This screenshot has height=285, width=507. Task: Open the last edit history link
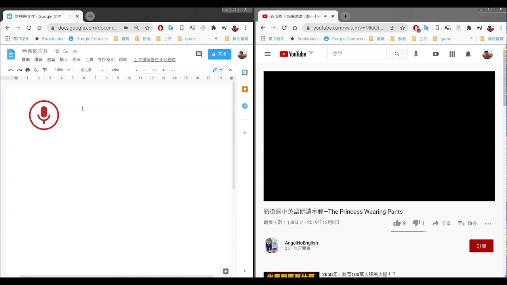coord(154,60)
